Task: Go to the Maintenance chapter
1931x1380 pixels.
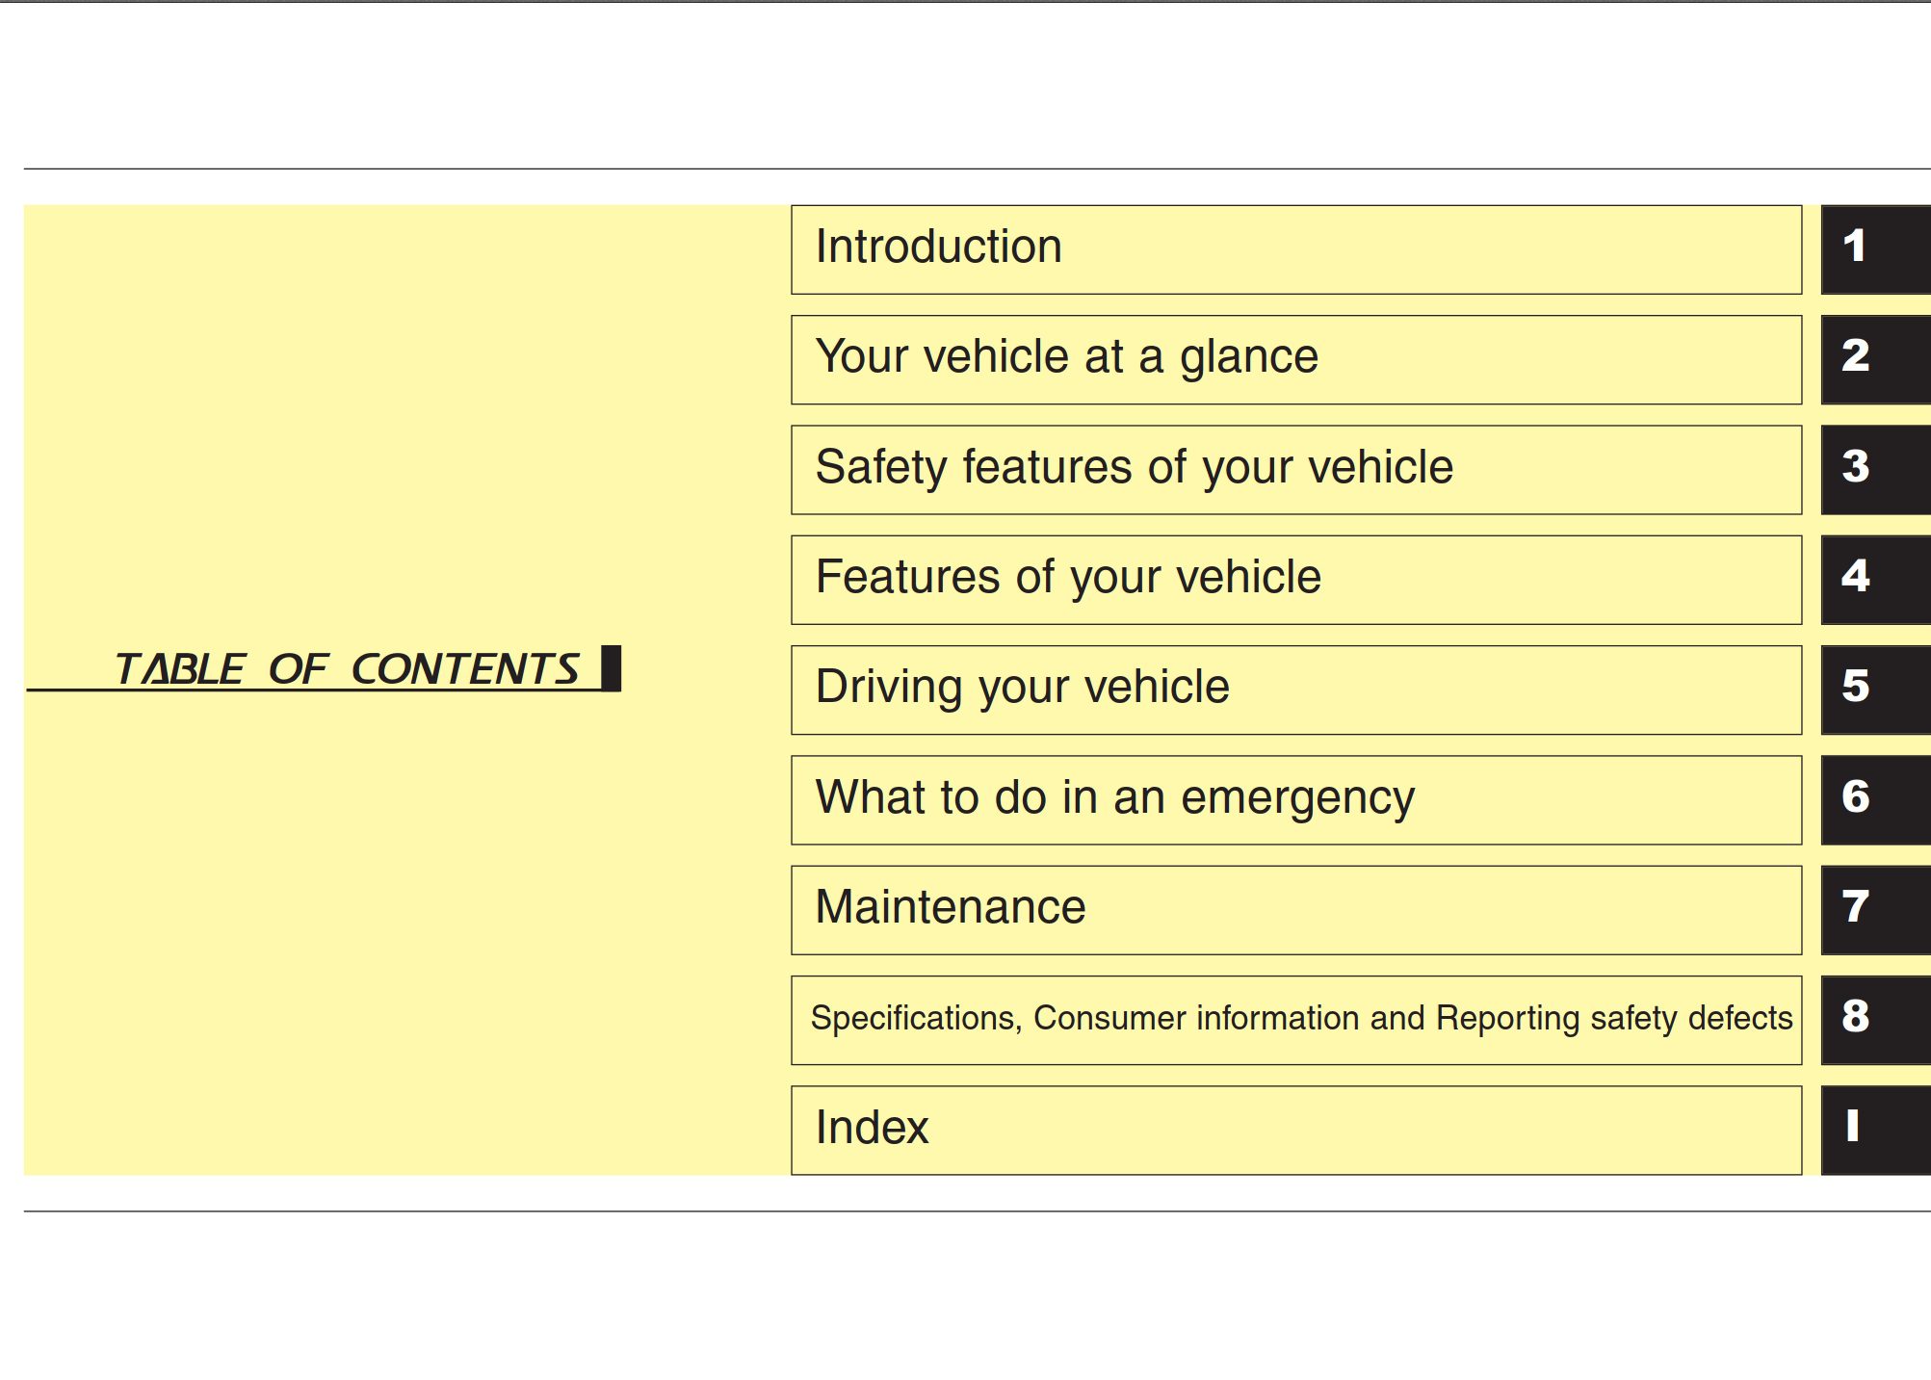Action: (x=1295, y=909)
